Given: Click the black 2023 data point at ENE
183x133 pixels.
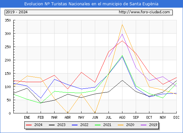Looking at the screenshot, I should 27,88.
